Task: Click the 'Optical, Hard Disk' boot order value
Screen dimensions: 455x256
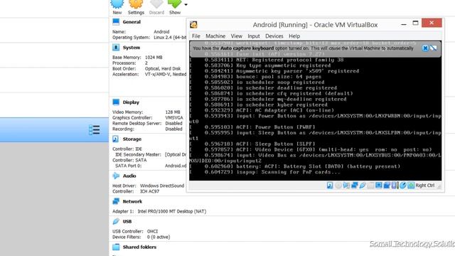Action: coord(163,68)
